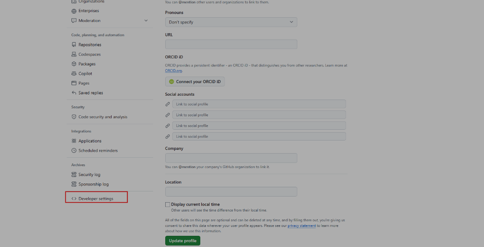Click the Code security shield icon
The height and width of the screenshot is (247, 484).
pyautogui.click(x=74, y=117)
